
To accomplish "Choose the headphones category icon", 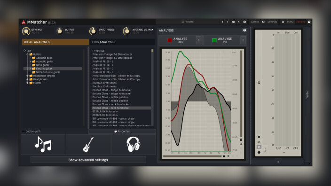I will click(133, 145).
